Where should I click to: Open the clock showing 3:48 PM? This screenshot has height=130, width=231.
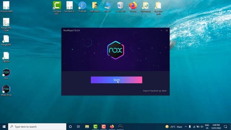(216, 127)
